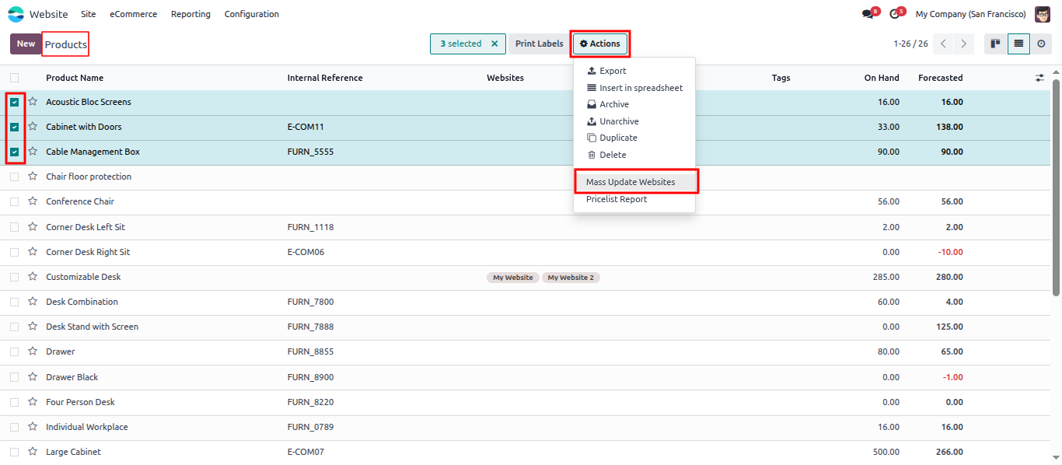Switch to Activity view

1041,44
